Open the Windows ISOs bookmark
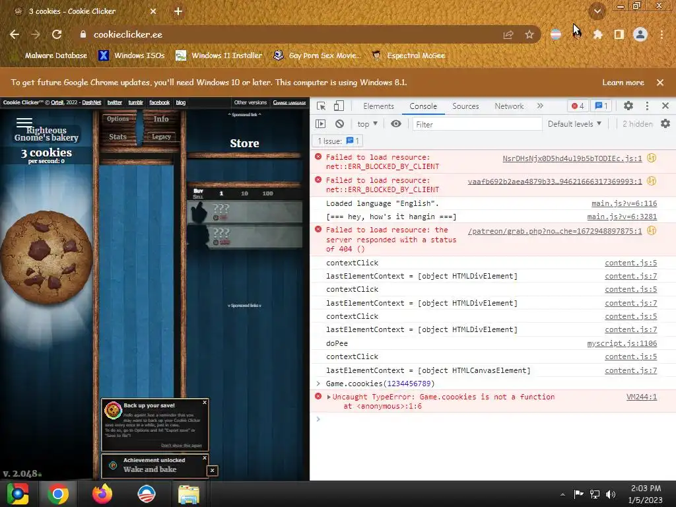The height and width of the screenshot is (507, 676). pyautogui.click(x=132, y=55)
